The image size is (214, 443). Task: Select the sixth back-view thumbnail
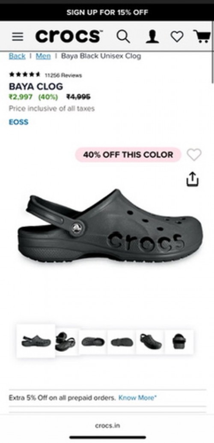point(179,342)
